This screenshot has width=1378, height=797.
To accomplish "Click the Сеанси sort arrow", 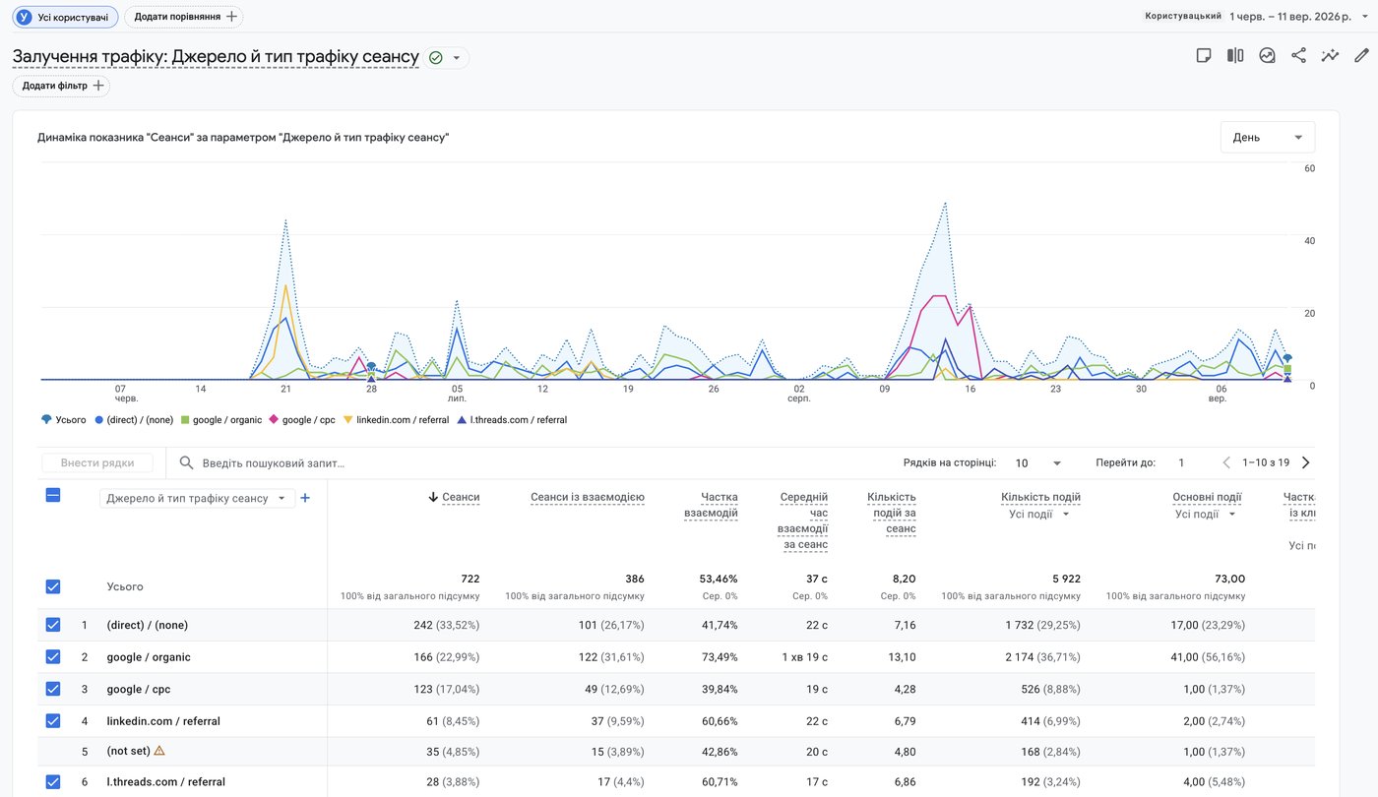I will (x=433, y=498).
